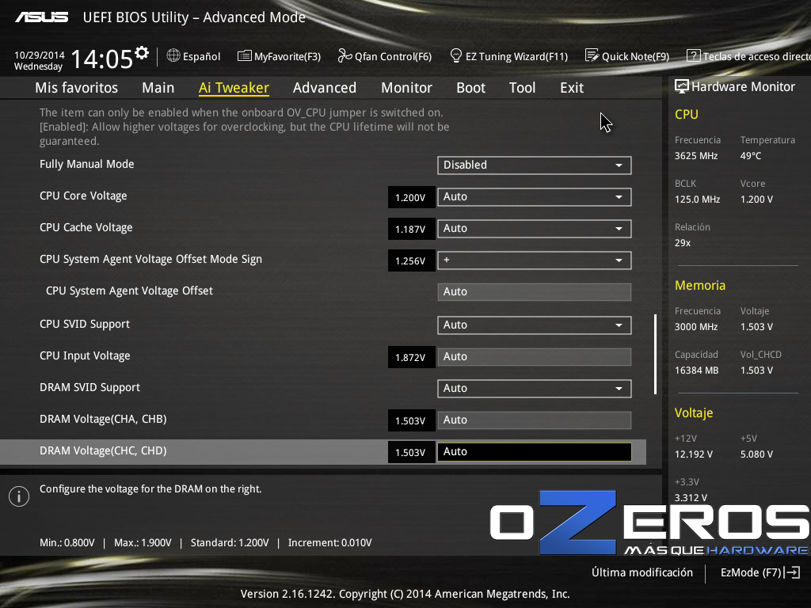Click the 5.080 V reading
The width and height of the screenshot is (811, 608).
click(x=756, y=454)
